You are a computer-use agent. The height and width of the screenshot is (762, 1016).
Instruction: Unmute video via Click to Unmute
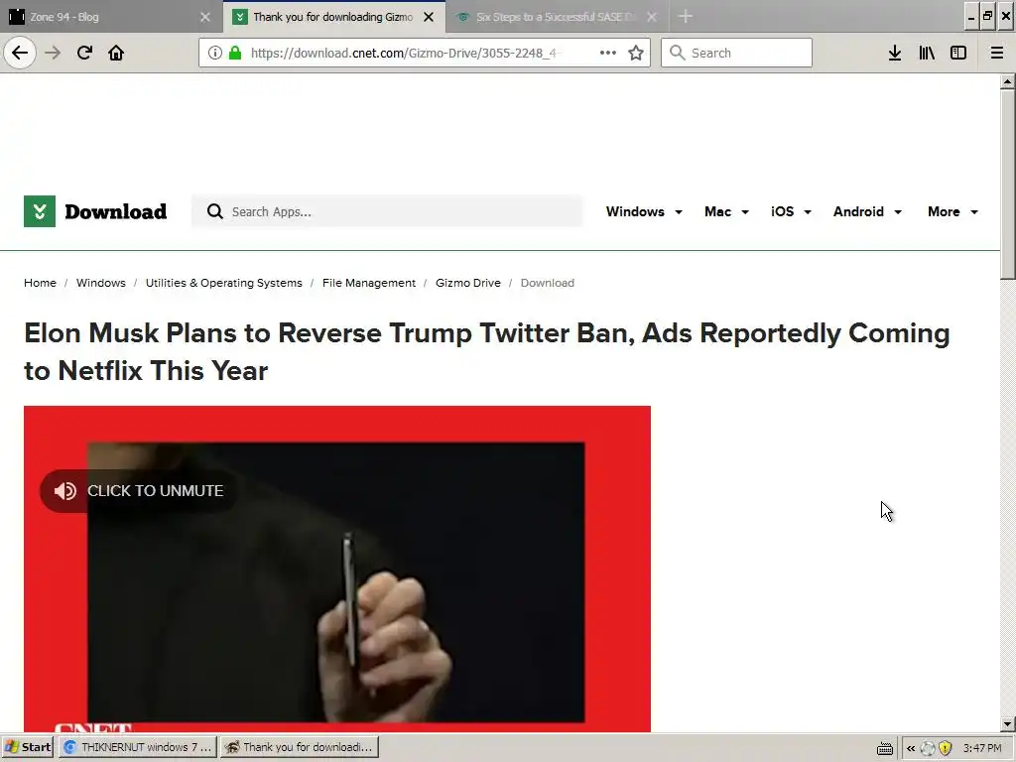(139, 490)
